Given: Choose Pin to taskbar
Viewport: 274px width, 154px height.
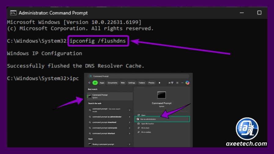Looking at the screenshot, I should [x=144, y=132].
